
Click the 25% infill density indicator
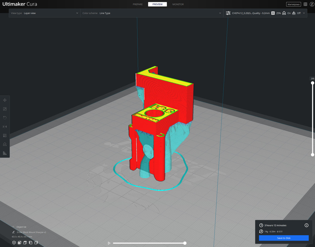tap(278, 13)
